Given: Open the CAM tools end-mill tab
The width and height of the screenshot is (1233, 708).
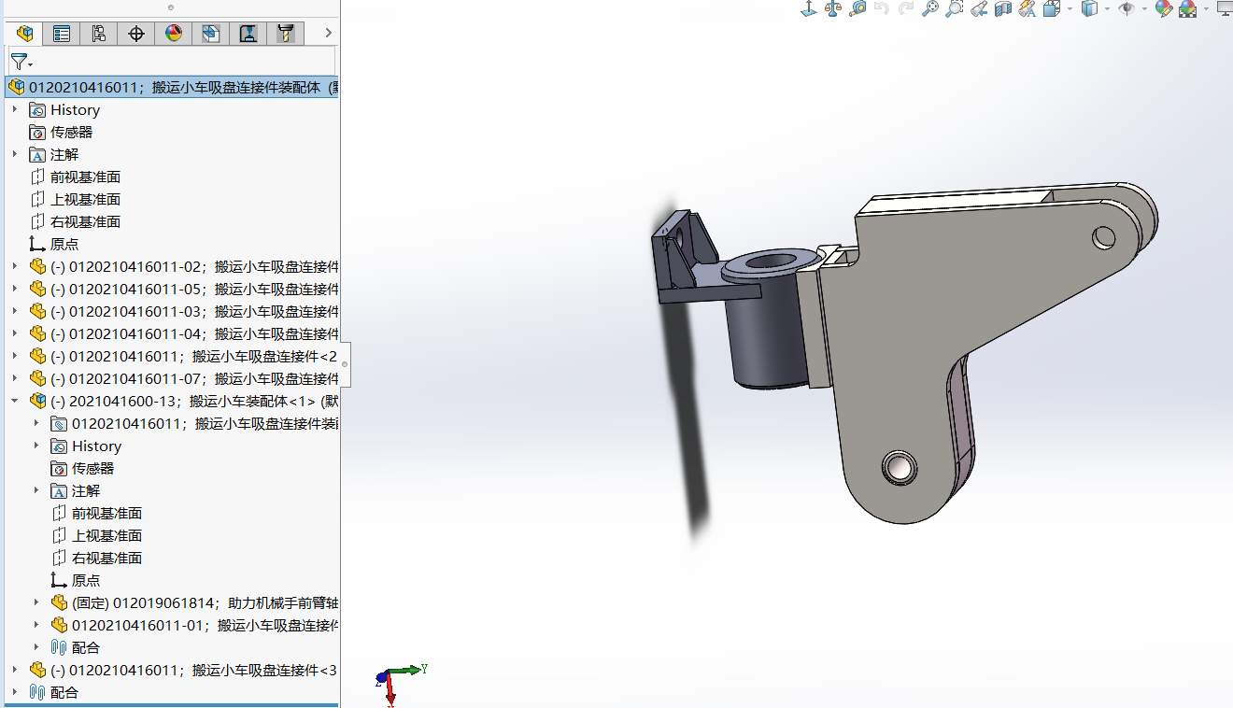Looking at the screenshot, I should [286, 34].
